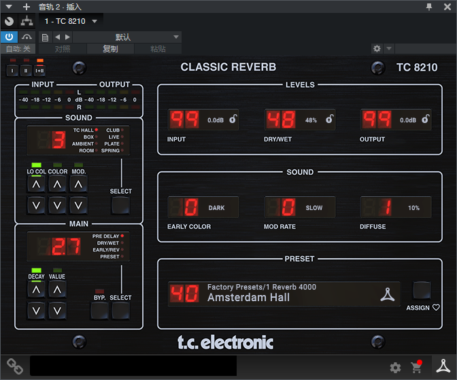This screenshot has width=457, height=380.
Task: Decrease MOD. with down arrow
Action: (78, 205)
